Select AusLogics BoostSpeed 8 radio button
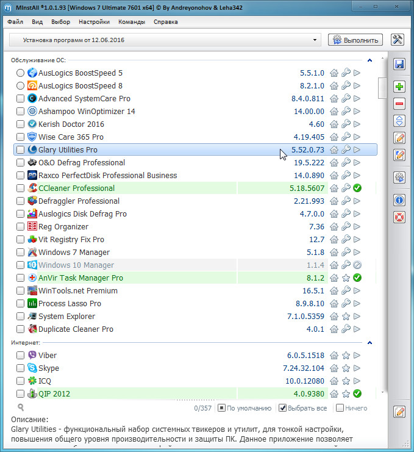Screen dimensions: 414x452 coord(20,85)
